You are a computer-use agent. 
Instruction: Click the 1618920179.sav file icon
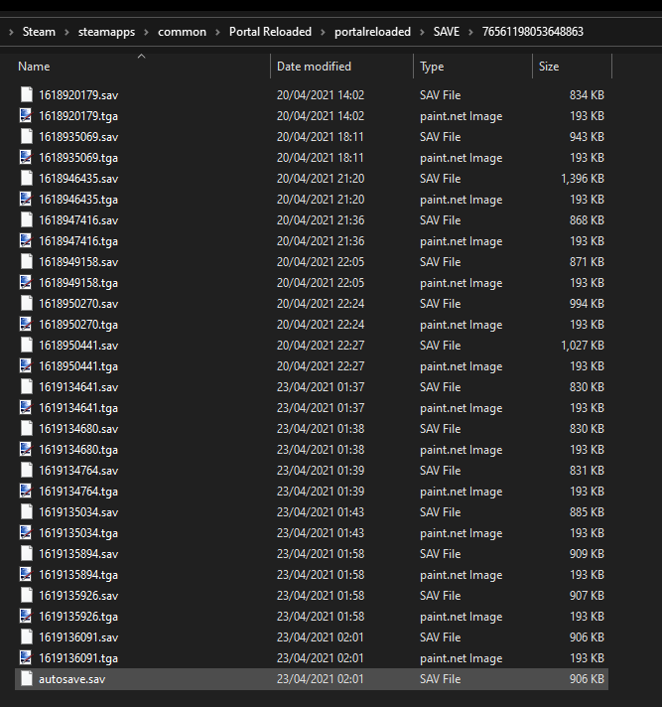click(26, 95)
